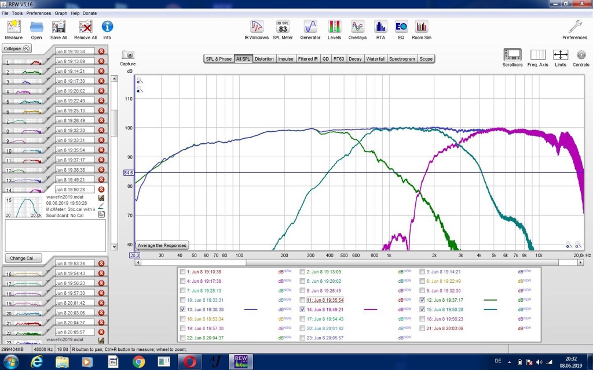Screen dimensions: 593x370
Task: Toggle trace 22: Jun 8 20:04:37 checkbox
Action: [183, 338]
